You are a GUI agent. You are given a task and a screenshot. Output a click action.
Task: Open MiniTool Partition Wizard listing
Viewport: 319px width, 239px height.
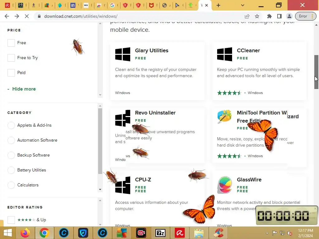[x=268, y=116]
